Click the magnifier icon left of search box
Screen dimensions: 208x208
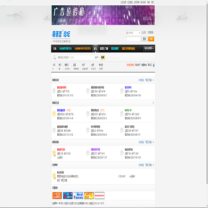pos(54,57)
